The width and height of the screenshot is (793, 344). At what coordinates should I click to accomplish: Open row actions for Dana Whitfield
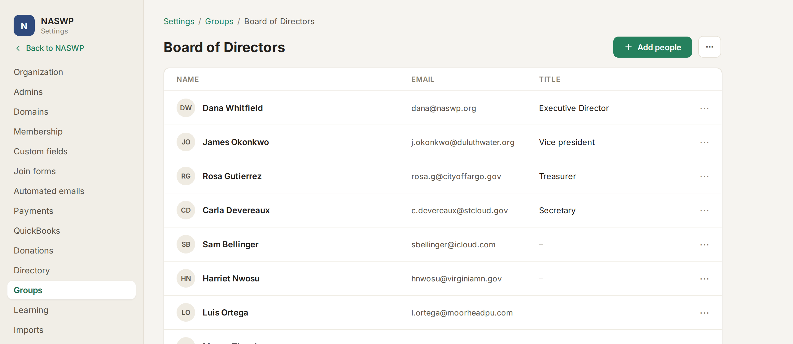(x=704, y=108)
